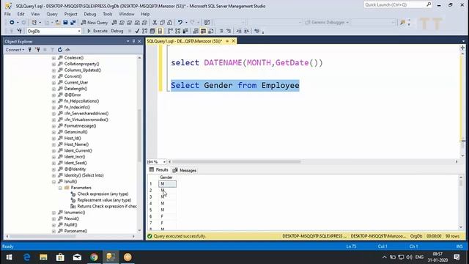The image size is (469, 264).
Task: Click the Object Explorer vertical scrollbar
Action: (139, 135)
